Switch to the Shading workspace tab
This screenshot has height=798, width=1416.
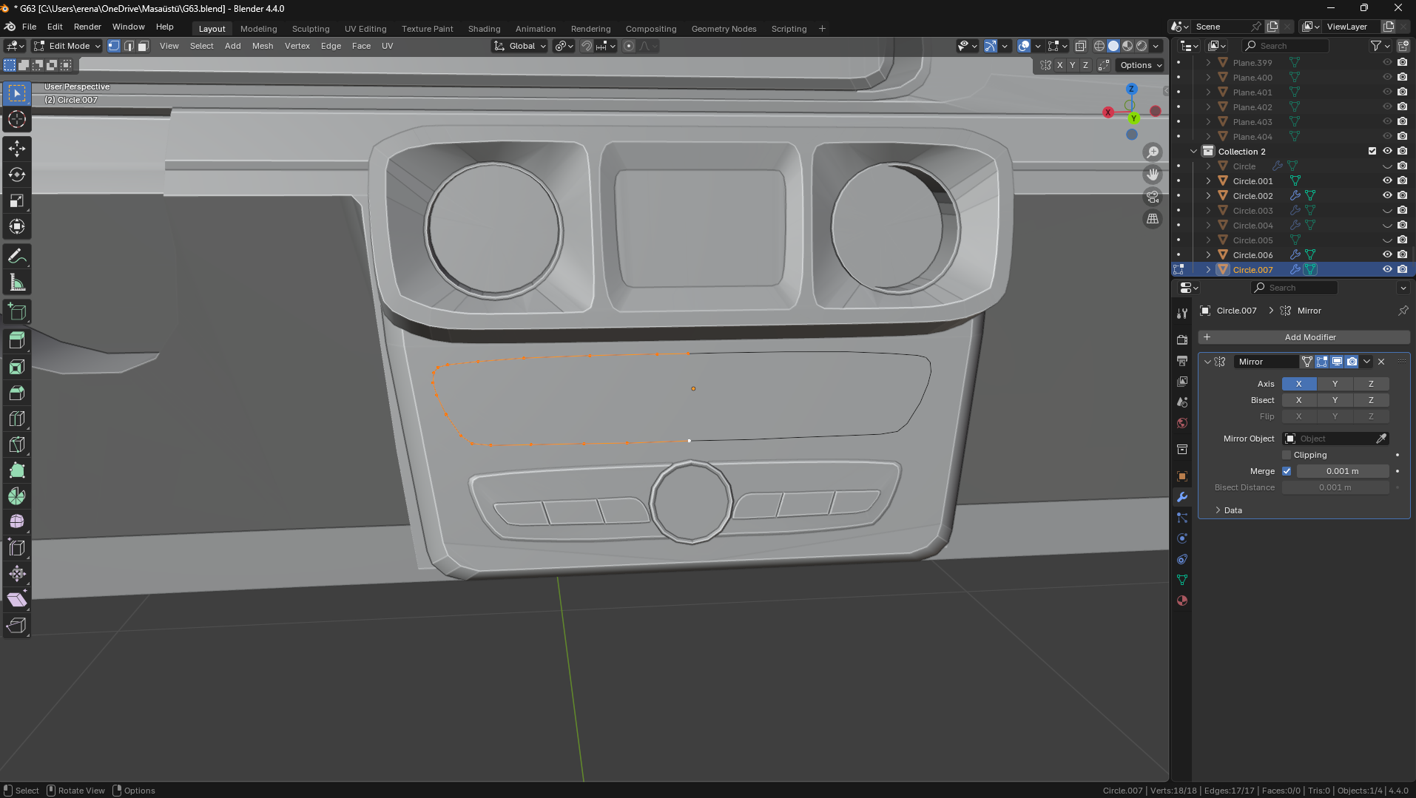pos(484,29)
